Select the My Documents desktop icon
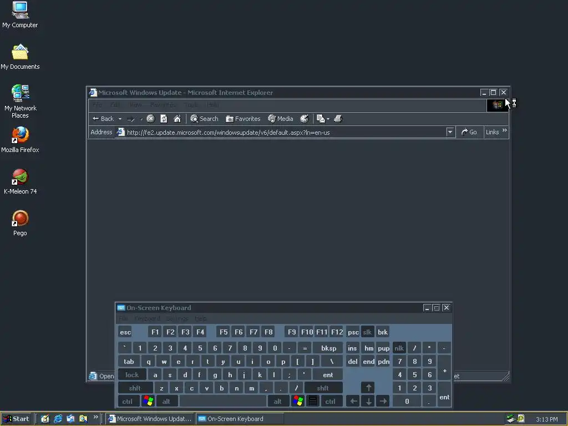The width and height of the screenshot is (568, 426). [x=20, y=57]
